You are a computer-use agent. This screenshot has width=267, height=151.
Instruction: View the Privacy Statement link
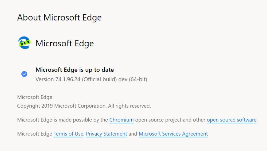106,134
